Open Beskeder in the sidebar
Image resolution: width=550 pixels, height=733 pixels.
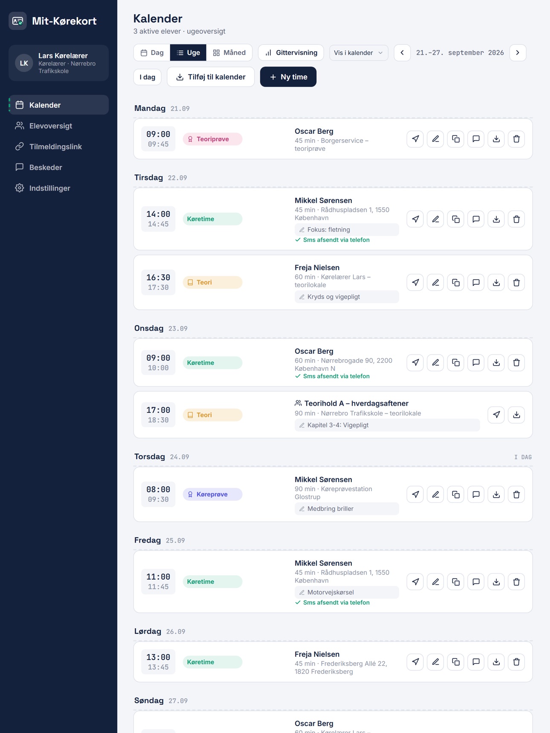click(x=59, y=167)
